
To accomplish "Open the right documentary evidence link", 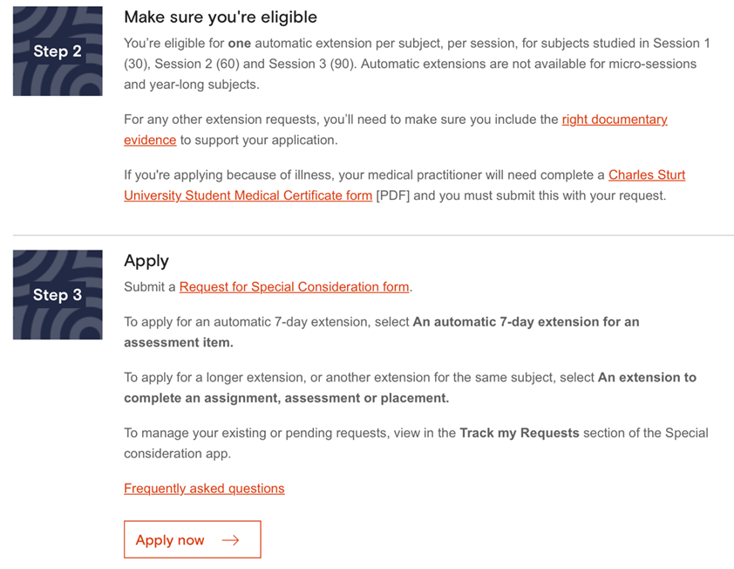I will point(614,120).
